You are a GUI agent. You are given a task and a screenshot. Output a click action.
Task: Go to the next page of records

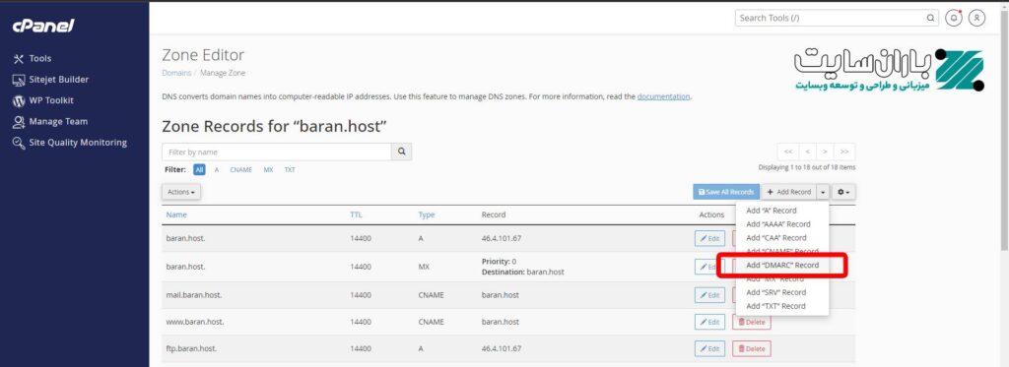pos(825,153)
